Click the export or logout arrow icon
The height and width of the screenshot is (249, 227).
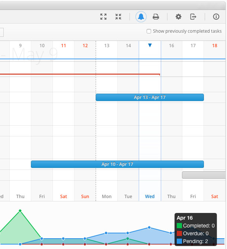(193, 17)
